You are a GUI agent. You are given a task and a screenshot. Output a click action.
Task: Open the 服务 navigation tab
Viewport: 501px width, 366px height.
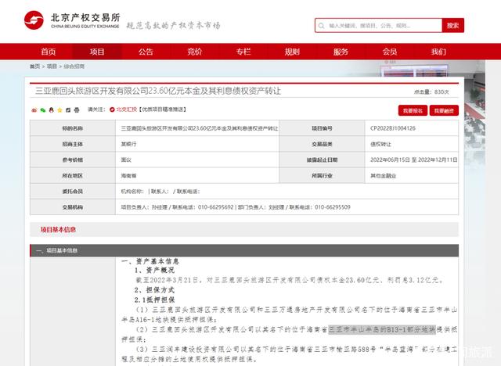[341, 52]
